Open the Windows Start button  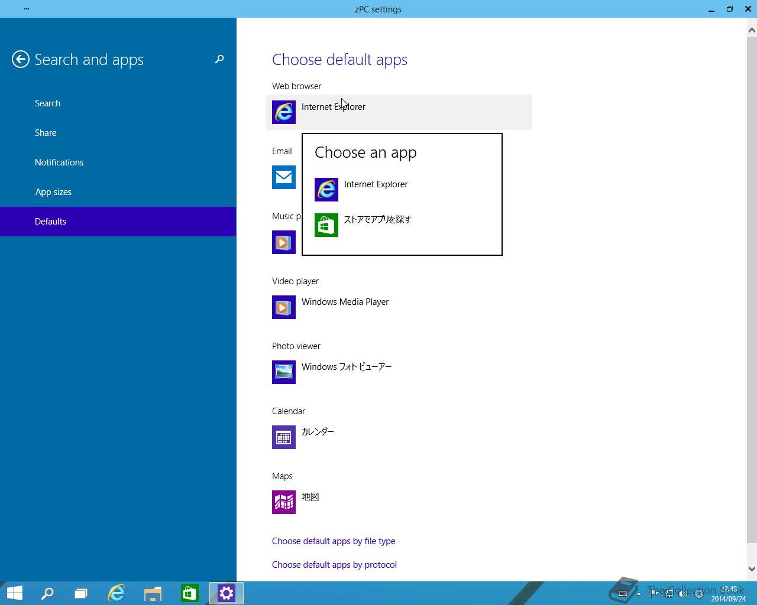tap(14, 593)
